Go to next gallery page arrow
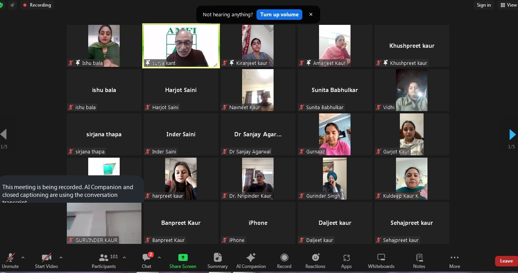The width and height of the screenshot is (518, 273). (x=512, y=135)
